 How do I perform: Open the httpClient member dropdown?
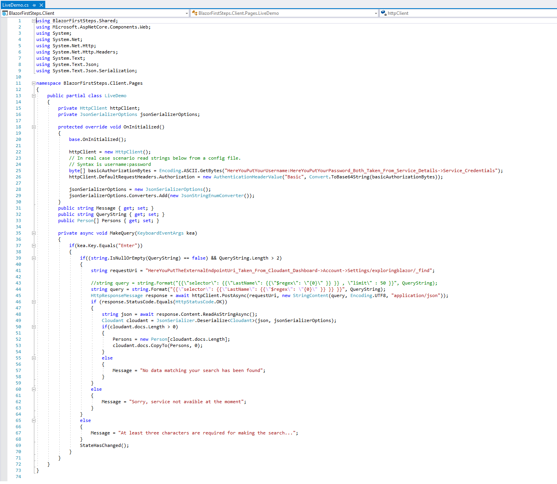(x=468, y=13)
